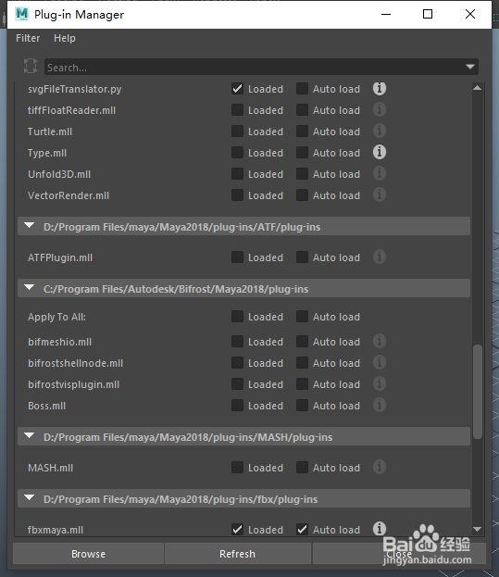The image size is (499, 577).
Task: Open info for bifrostshellnode.mll plug-in
Action: pyautogui.click(x=380, y=362)
